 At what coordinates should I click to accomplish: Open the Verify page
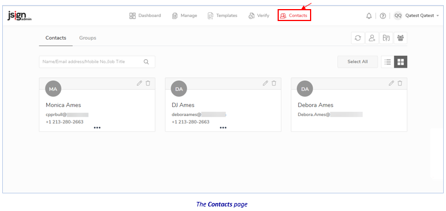tap(258, 16)
